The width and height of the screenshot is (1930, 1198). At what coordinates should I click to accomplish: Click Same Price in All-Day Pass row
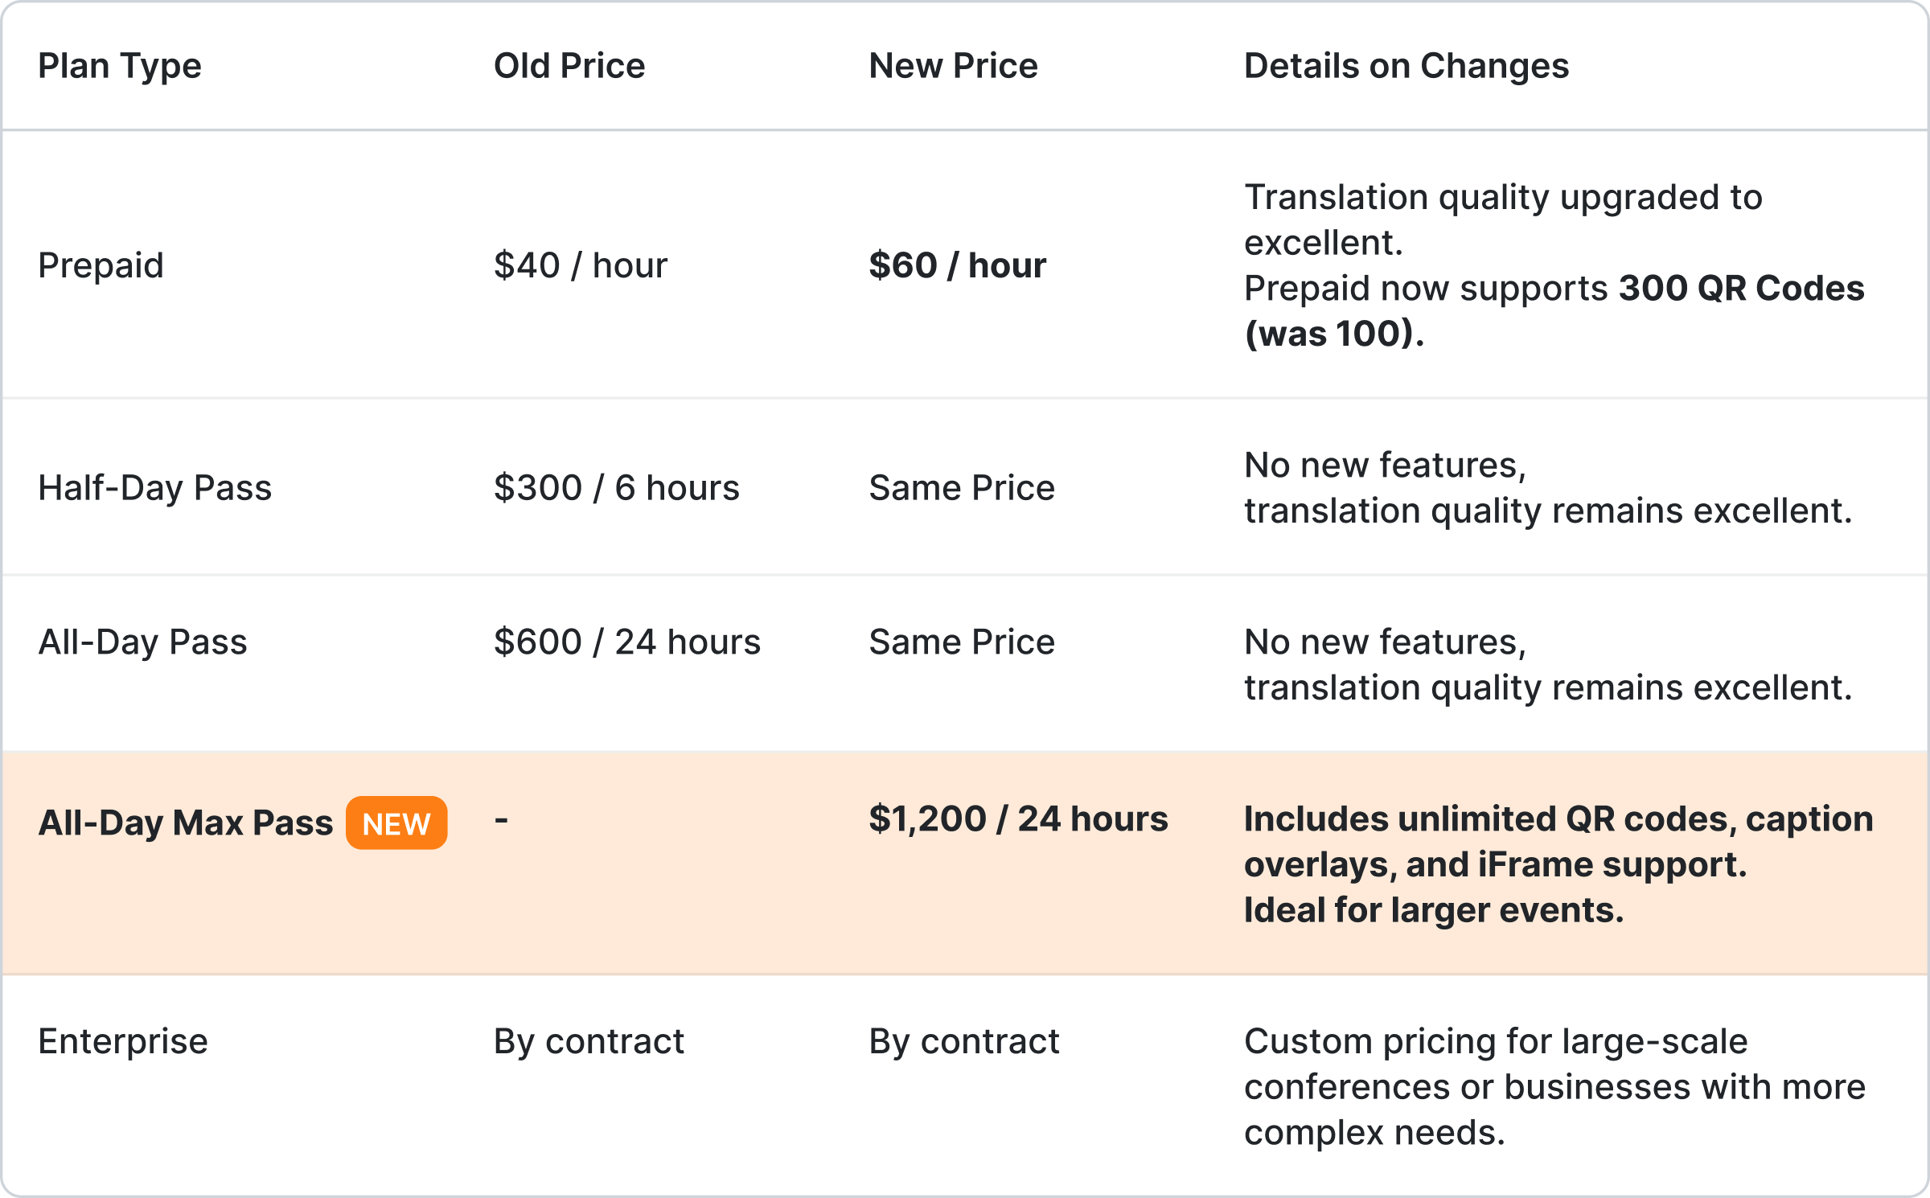tap(962, 642)
